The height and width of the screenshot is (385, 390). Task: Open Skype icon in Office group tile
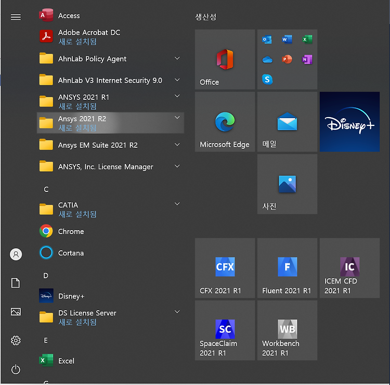click(x=267, y=80)
